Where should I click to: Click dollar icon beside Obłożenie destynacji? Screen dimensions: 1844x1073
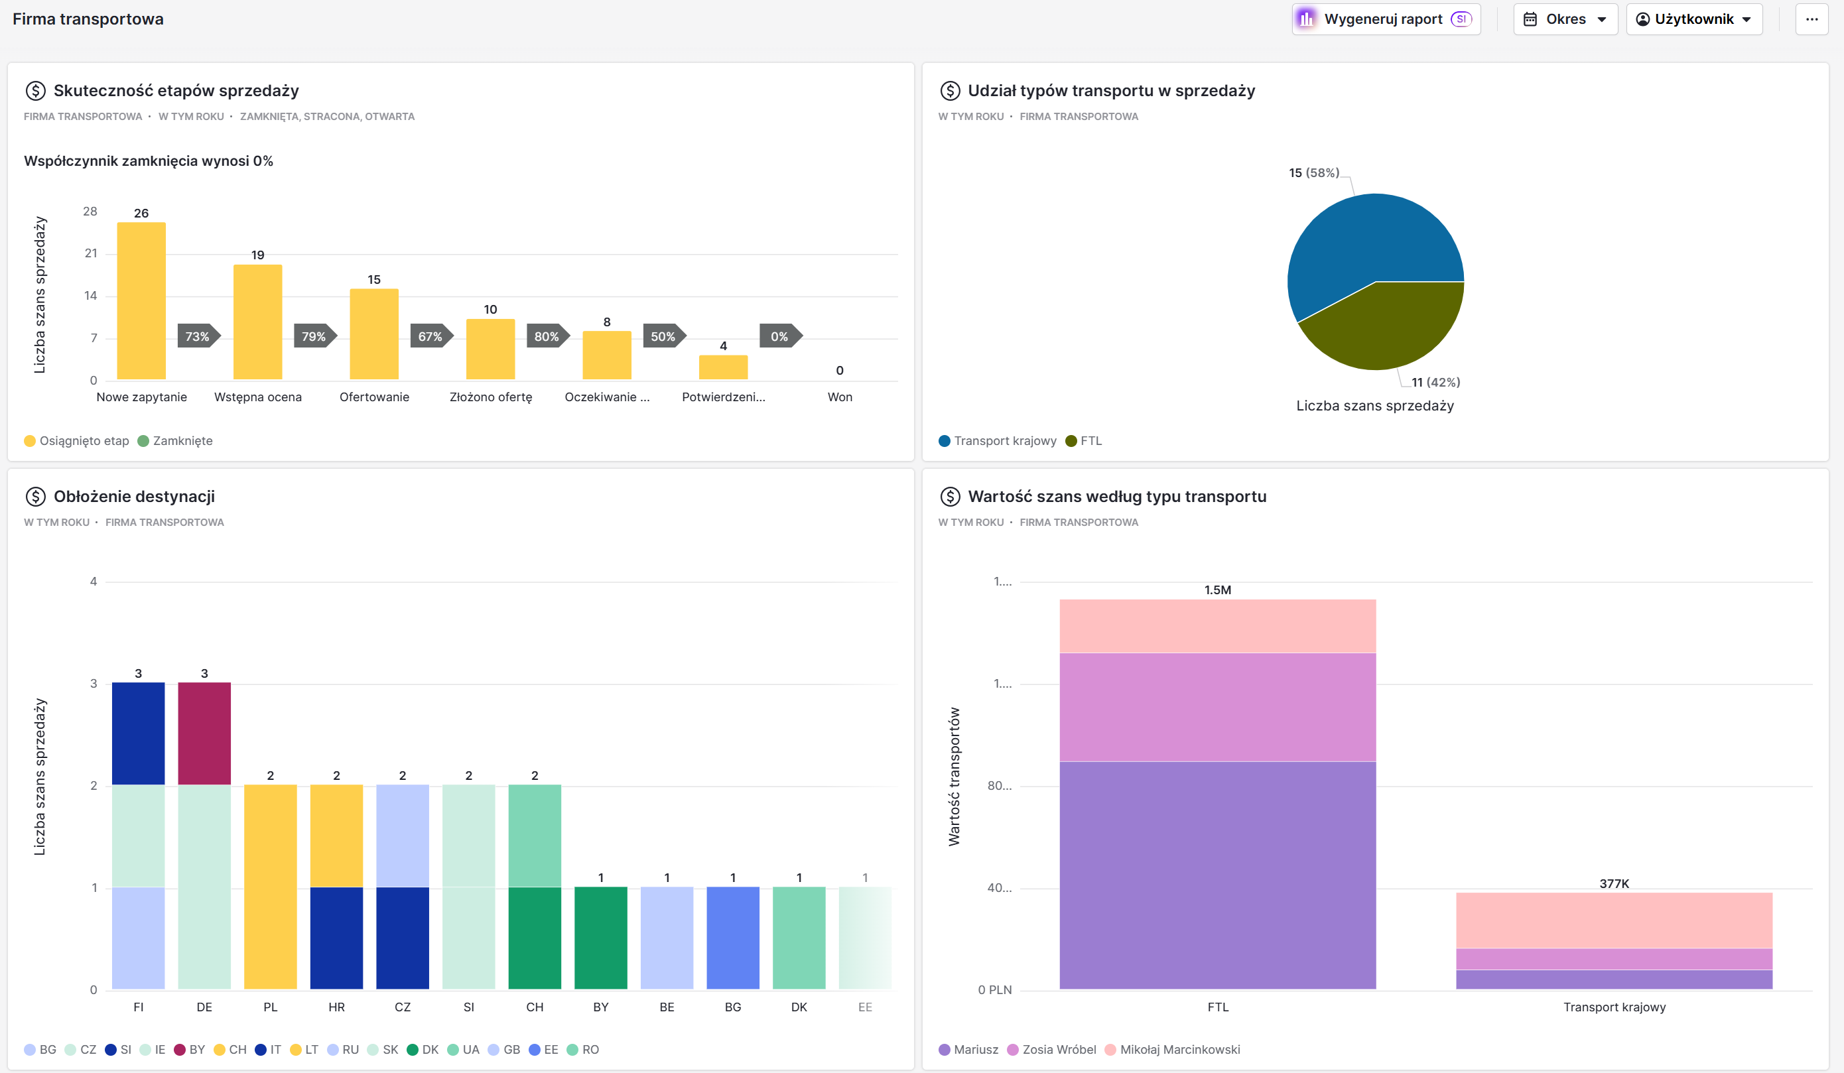35,497
